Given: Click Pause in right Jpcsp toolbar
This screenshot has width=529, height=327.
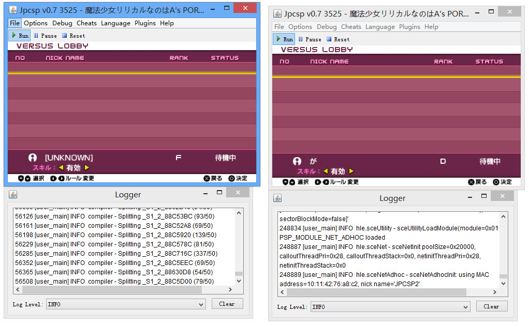Looking at the screenshot, I should (310, 39).
